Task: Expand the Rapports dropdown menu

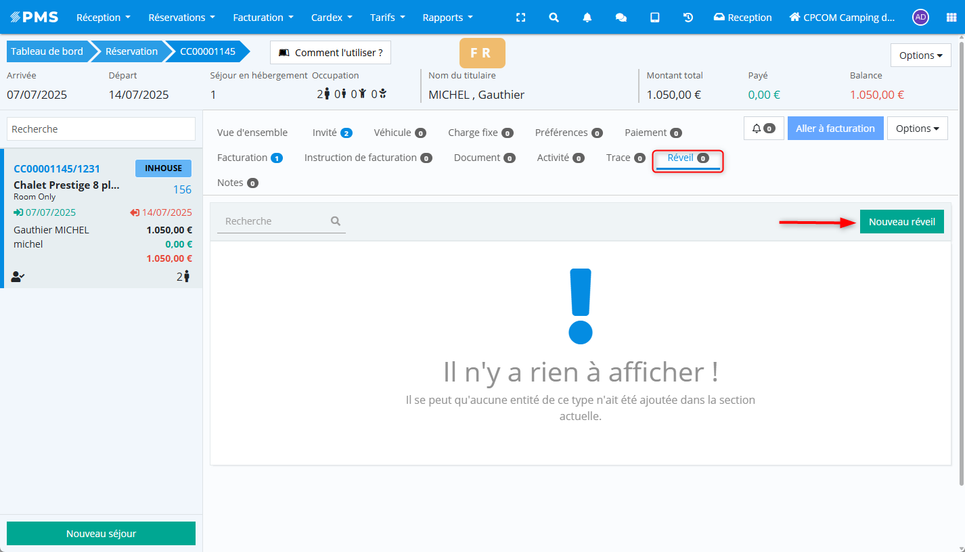Action: coord(447,18)
